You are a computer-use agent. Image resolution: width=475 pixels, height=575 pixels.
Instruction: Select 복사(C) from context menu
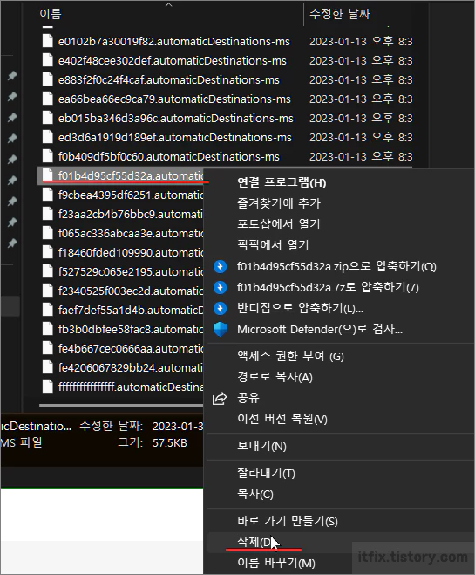pyautogui.click(x=254, y=494)
